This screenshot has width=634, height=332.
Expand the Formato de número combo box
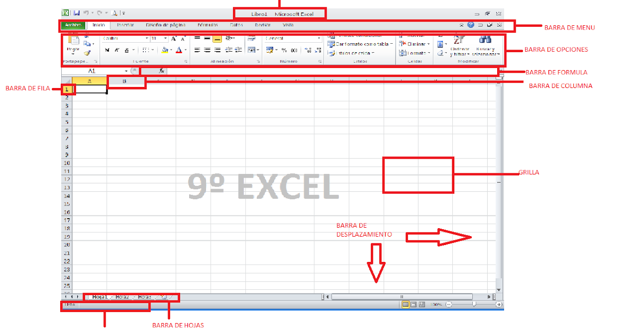pos(319,38)
